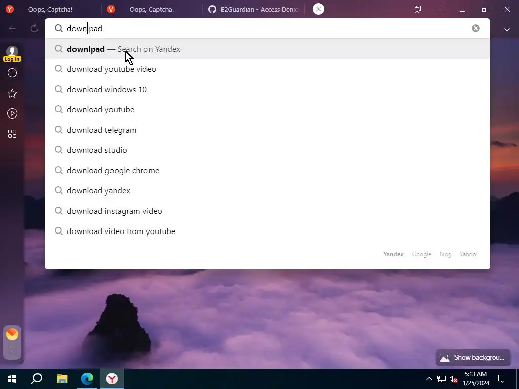The width and height of the screenshot is (519, 389).
Task: Open File Explorer from taskbar
Action: [62, 379]
